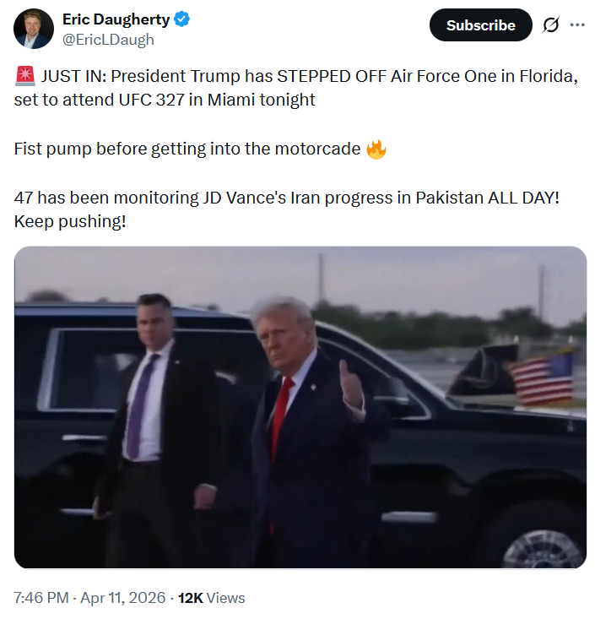Screen dimensions: 595x619
Task: Click the American flag in the video
Action: point(541,379)
